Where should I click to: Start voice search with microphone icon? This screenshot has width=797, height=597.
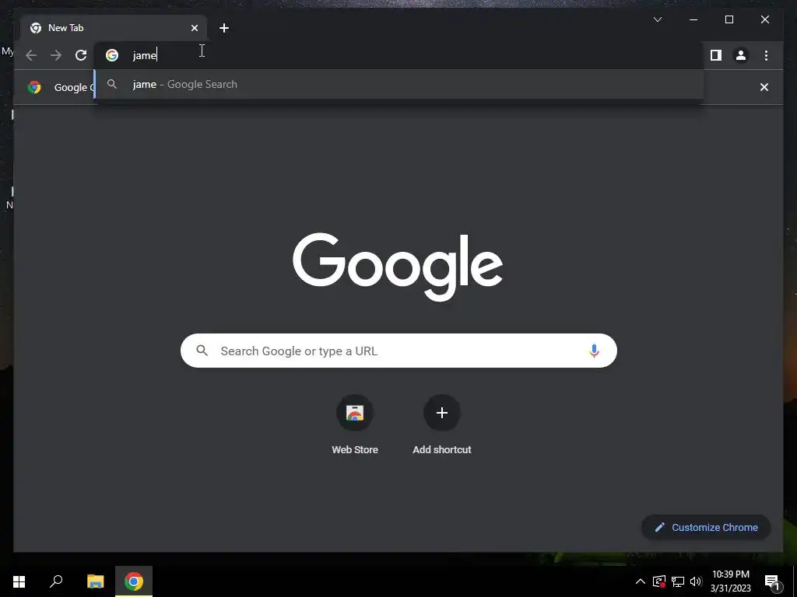point(594,351)
